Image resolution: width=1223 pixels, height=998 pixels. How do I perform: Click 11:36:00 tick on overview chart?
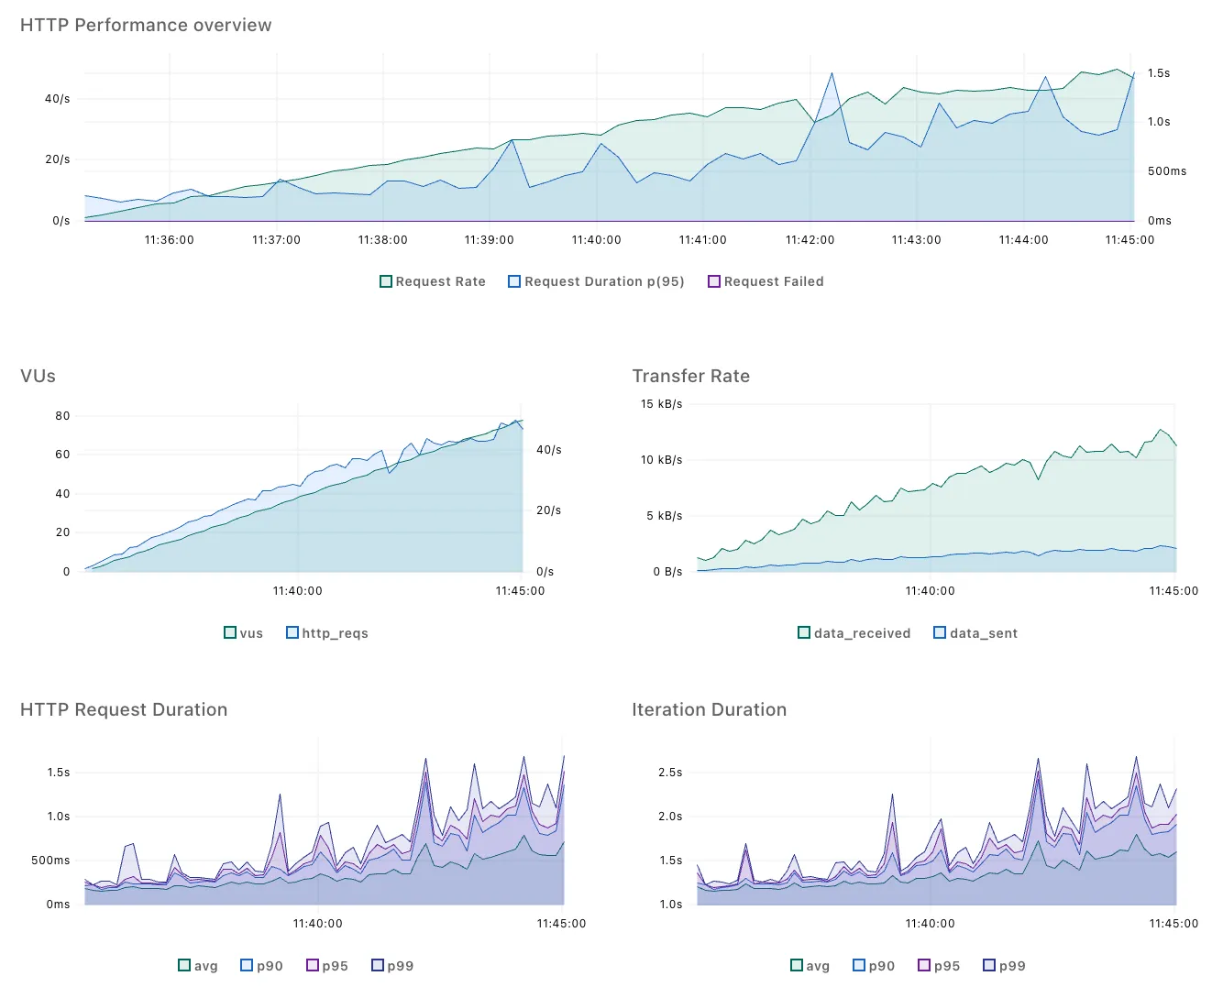click(170, 240)
